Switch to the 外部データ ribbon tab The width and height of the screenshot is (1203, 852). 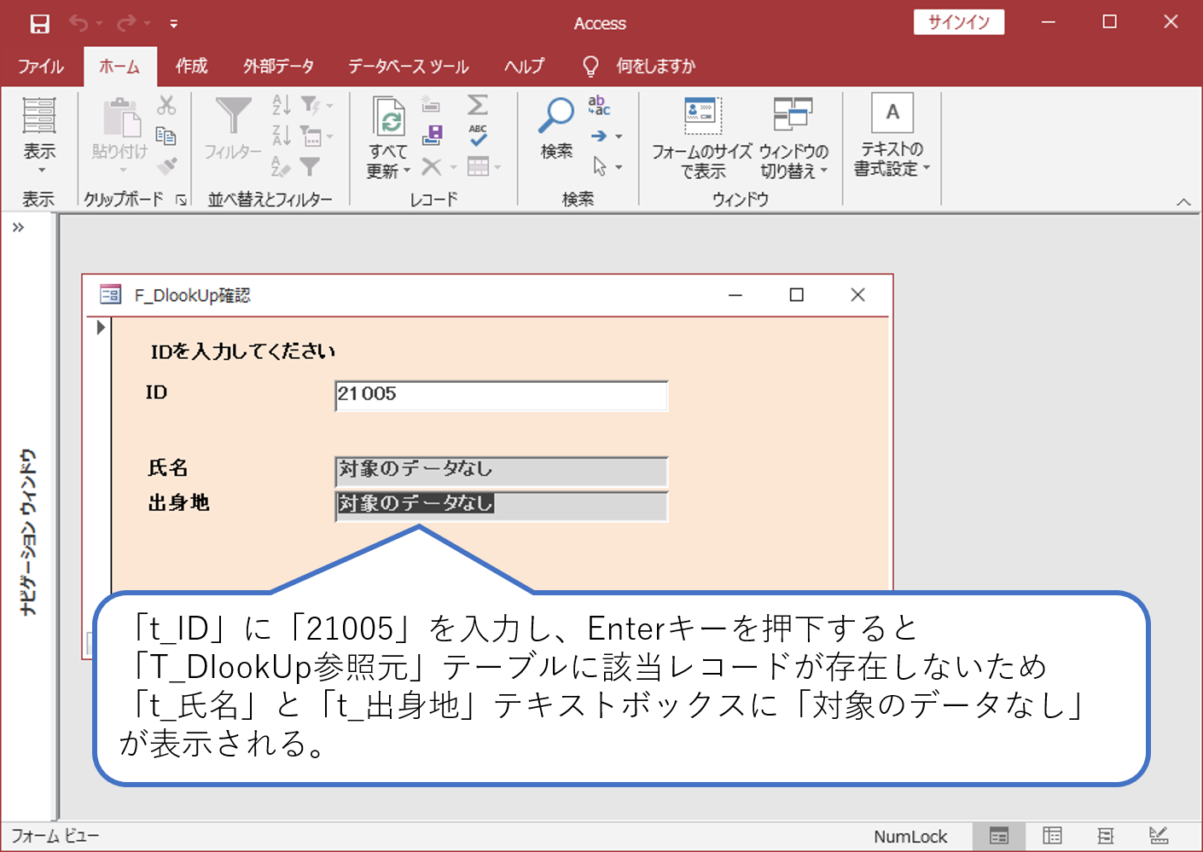[x=277, y=66]
